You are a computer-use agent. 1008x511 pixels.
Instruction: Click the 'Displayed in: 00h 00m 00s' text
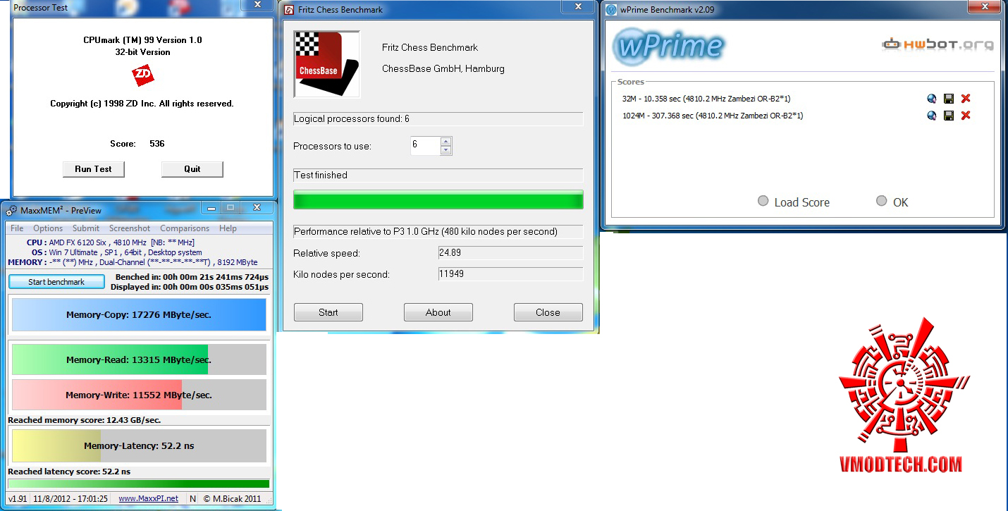point(190,287)
